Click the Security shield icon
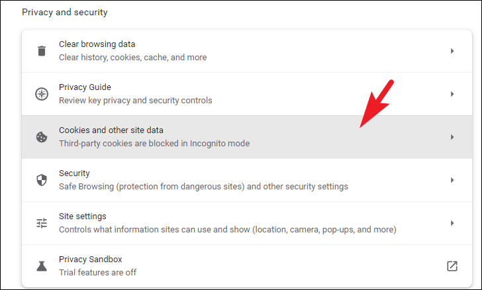This screenshot has height=290, width=482. point(42,180)
